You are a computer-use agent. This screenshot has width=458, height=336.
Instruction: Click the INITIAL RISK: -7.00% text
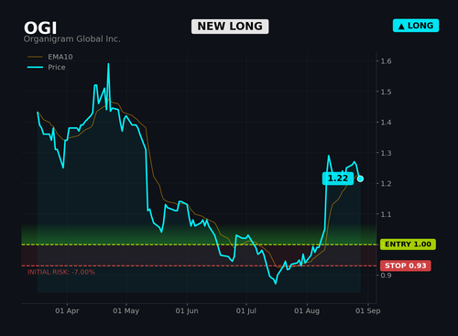tap(61, 272)
